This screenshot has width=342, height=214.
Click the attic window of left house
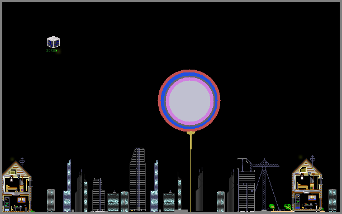pos(13,172)
